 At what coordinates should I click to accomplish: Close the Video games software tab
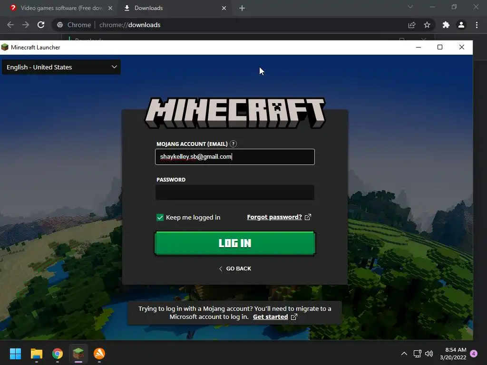click(110, 8)
